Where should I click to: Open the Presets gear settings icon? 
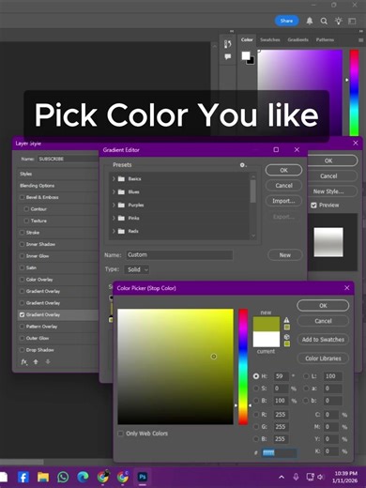(x=242, y=165)
